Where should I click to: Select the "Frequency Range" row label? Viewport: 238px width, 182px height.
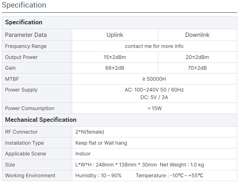click(26, 46)
